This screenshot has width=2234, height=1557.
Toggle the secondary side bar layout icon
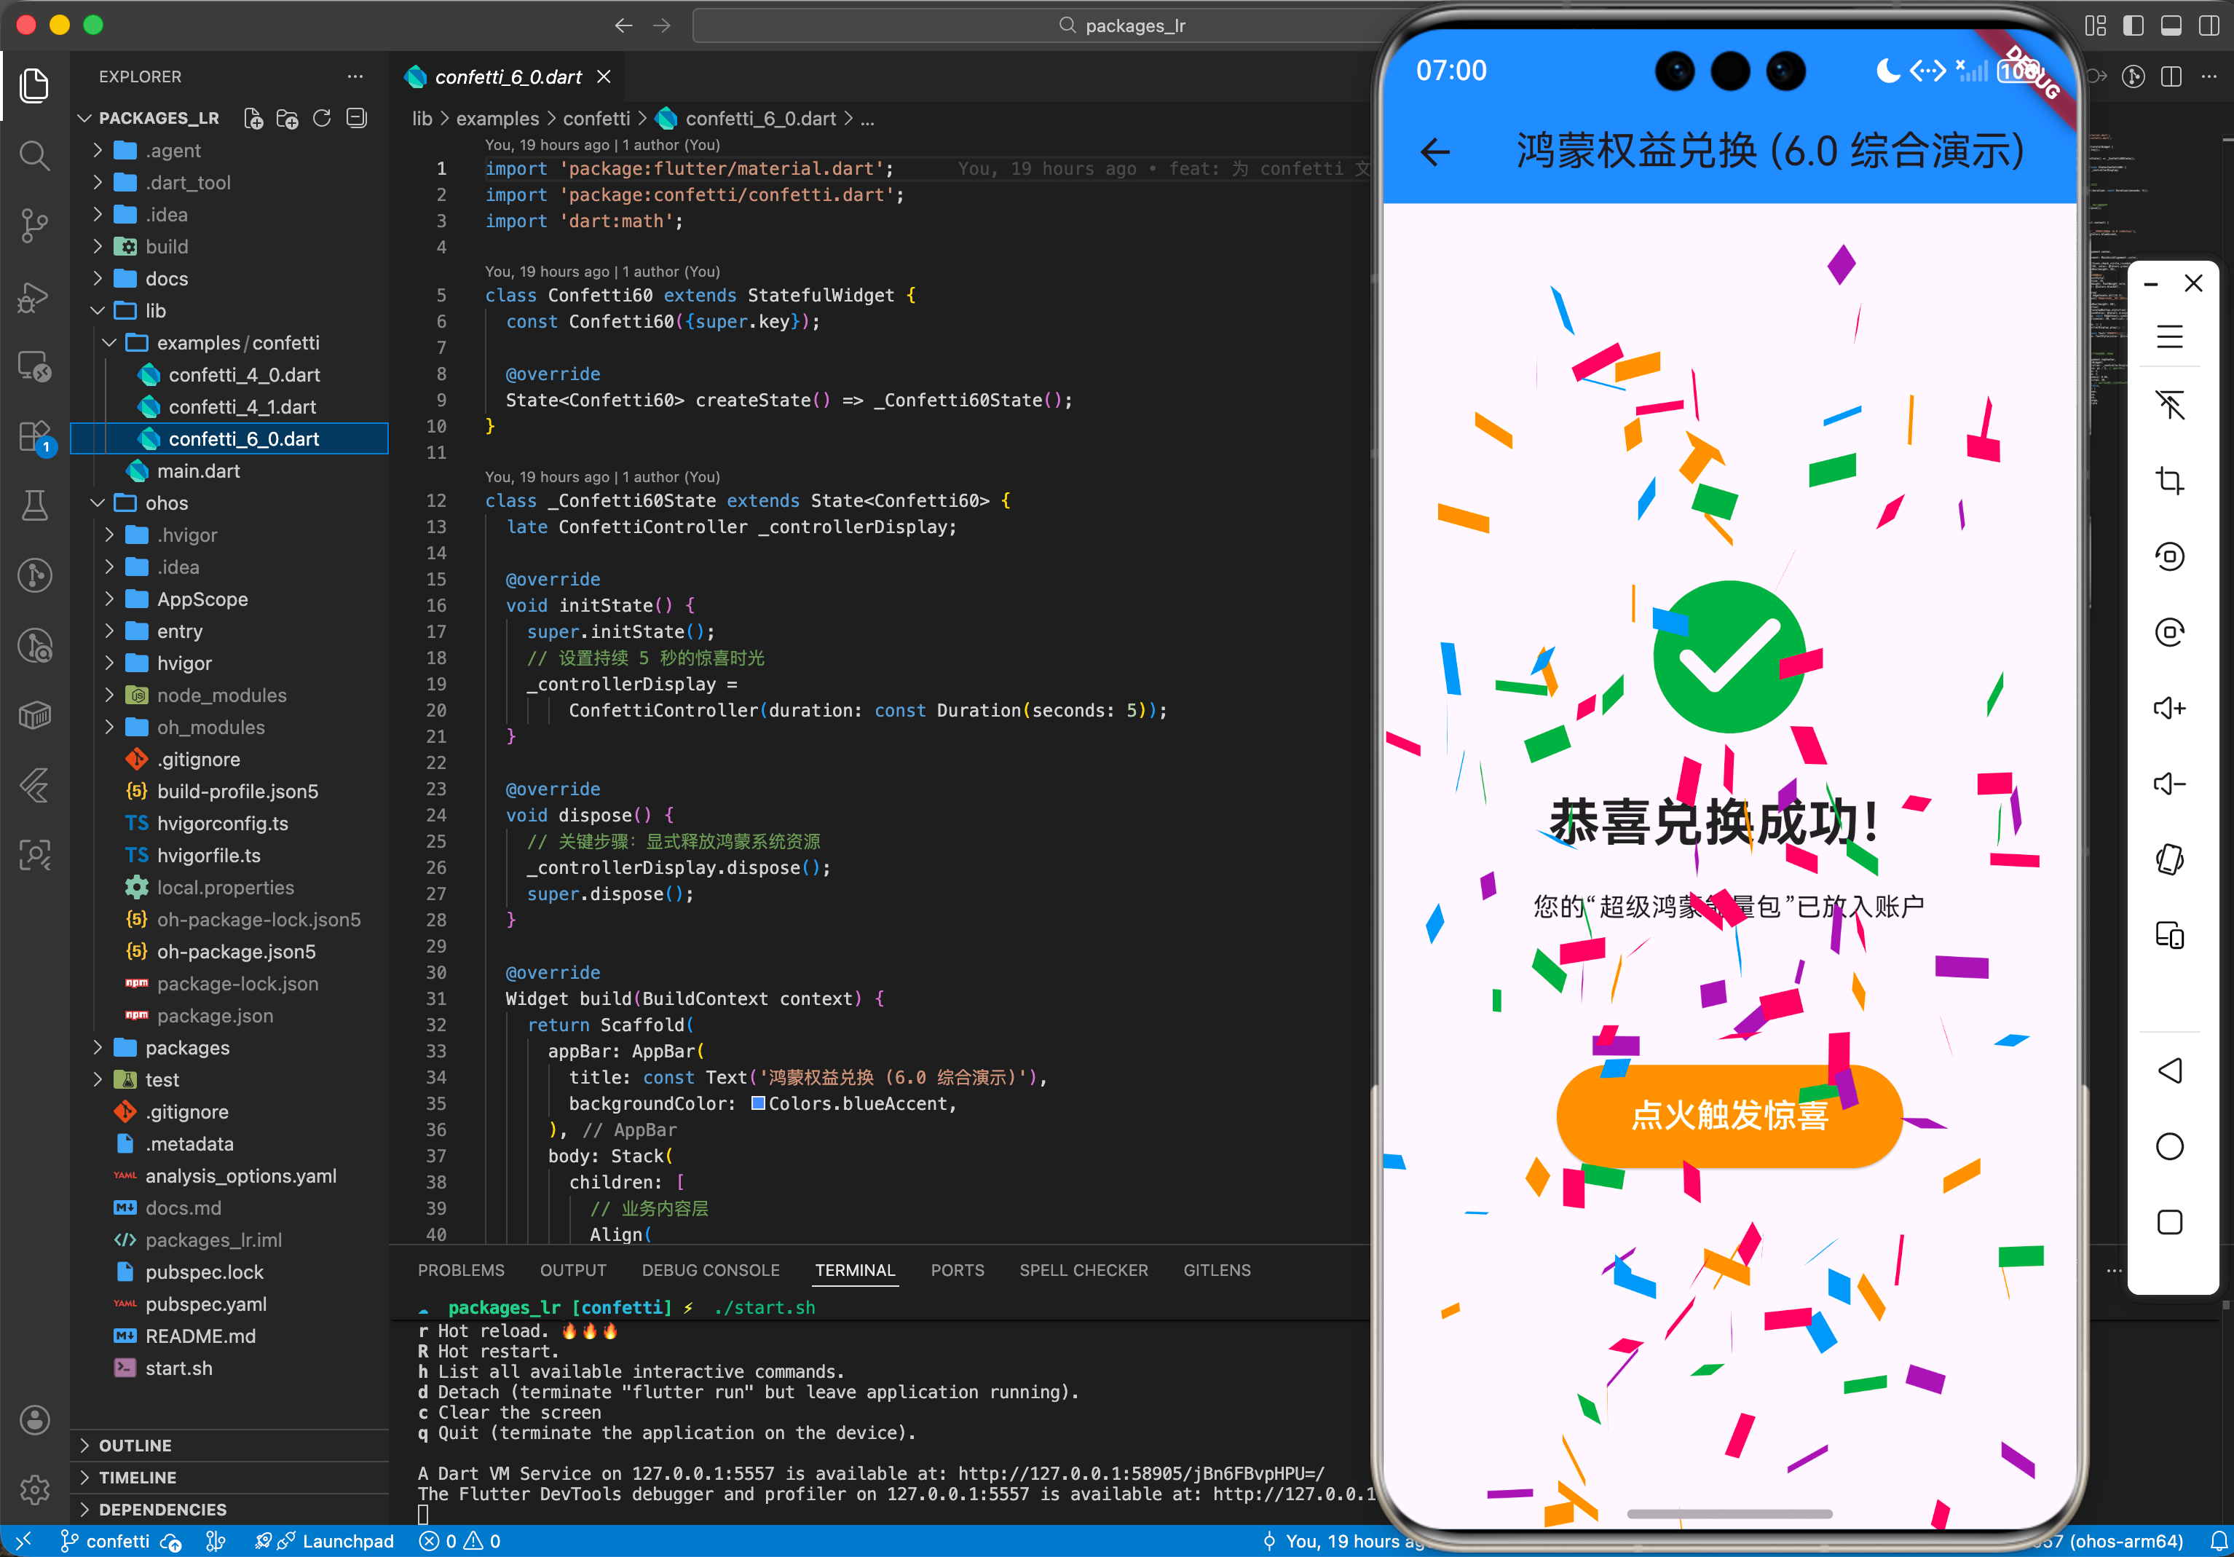[2209, 26]
